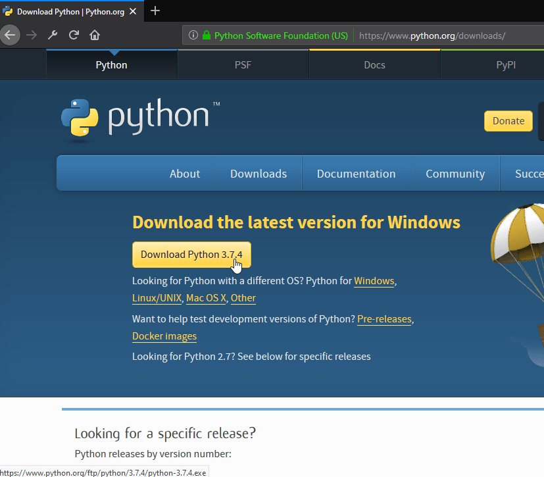Click the back navigation arrow
The width and height of the screenshot is (544, 477).
(10, 35)
